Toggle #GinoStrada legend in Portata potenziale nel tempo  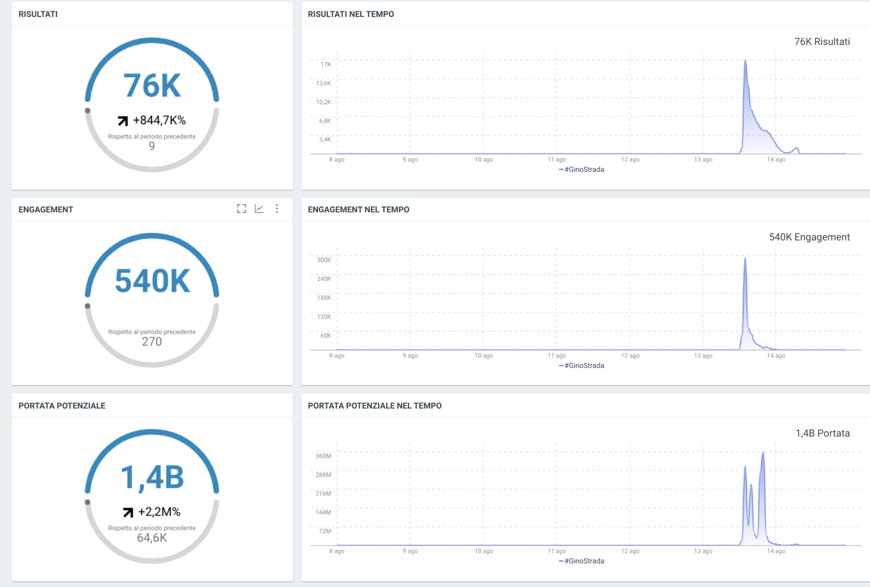point(581,561)
